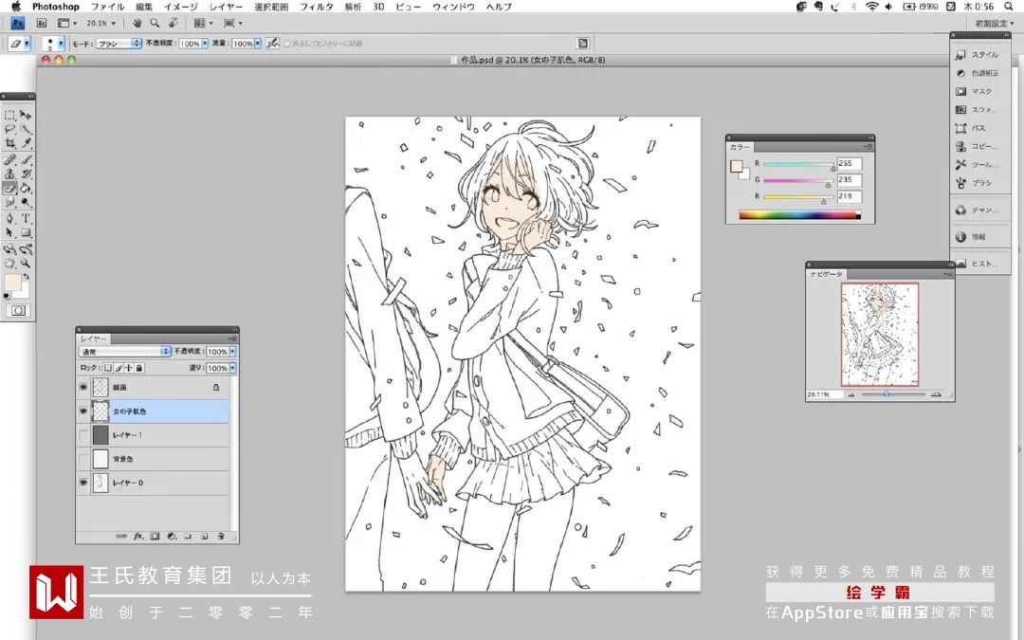The height and width of the screenshot is (640, 1024).
Task: Click the Quick Mask mode button
Action: click(x=18, y=310)
